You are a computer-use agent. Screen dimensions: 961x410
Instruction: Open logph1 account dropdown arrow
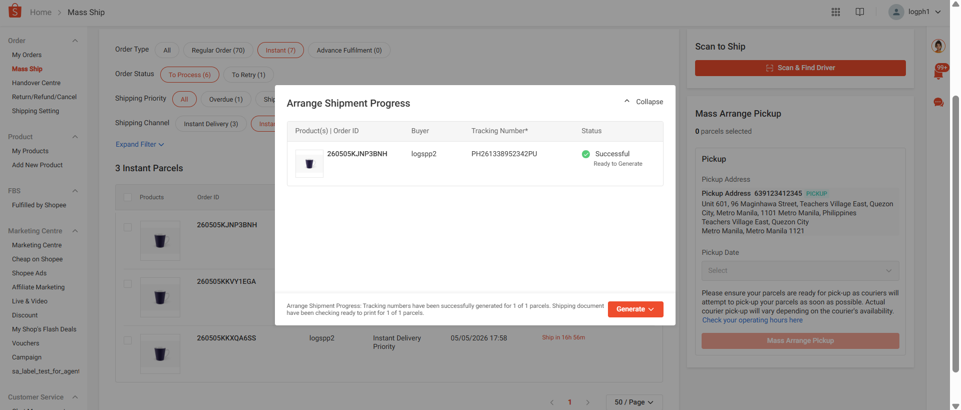point(938,12)
